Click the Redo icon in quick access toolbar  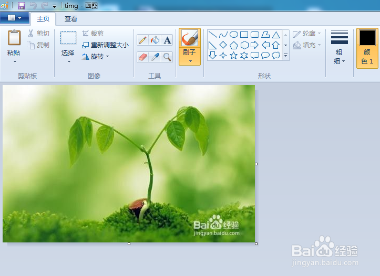click(x=44, y=5)
